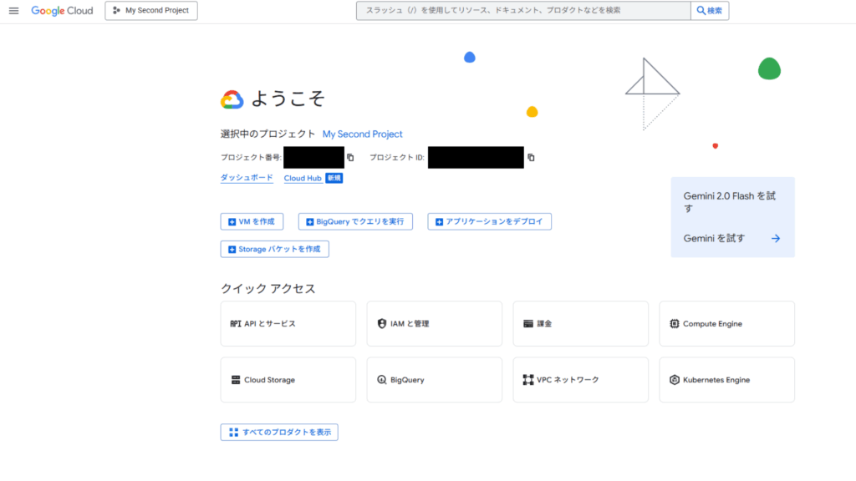Click the 課金 card label
The height and width of the screenshot is (481, 856).
pyautogui.click(x=544, y=324)
